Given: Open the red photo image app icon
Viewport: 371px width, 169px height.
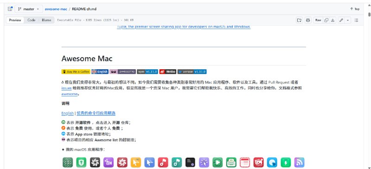Looking at the screenshot, I should pyautogui.click(x=259, y=163).
